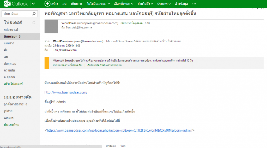The width and height of the screenshot is (267, 148).
Task: Open the ย้ายไปยัง dropdown menu
Action: [145, 4]
